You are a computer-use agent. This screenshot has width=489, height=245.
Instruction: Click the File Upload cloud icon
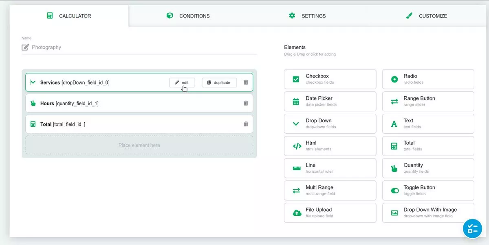pyautogui.click(x=297, y=213)
